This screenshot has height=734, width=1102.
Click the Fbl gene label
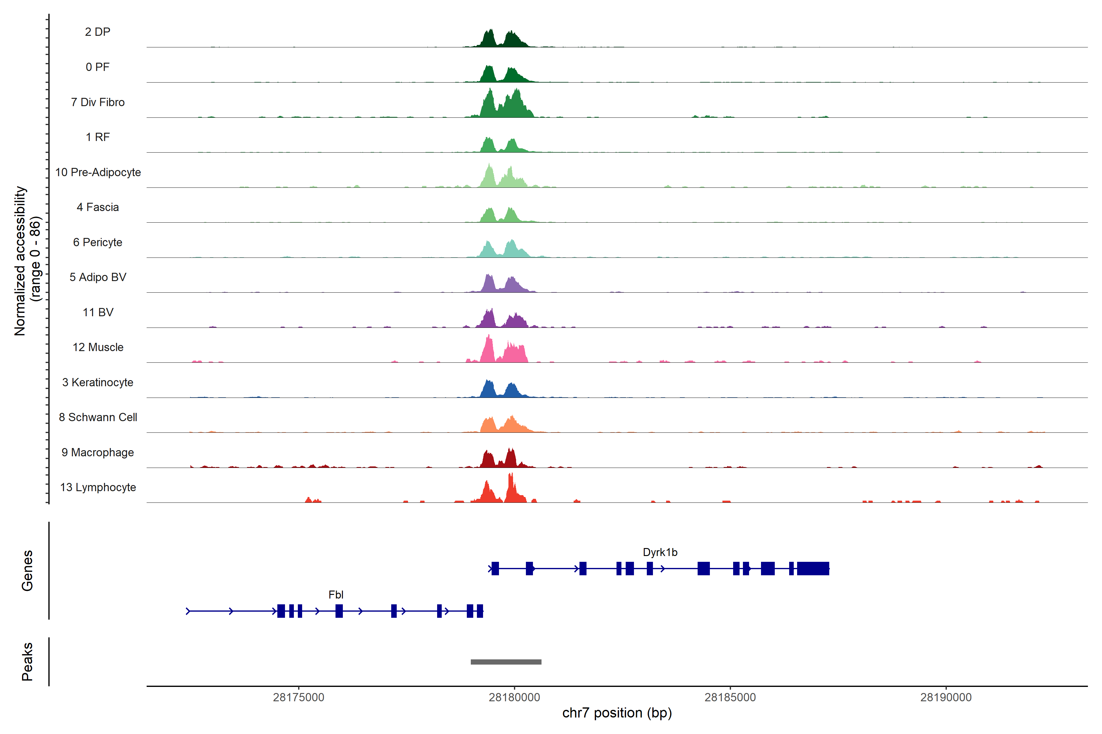pos(336,595)
